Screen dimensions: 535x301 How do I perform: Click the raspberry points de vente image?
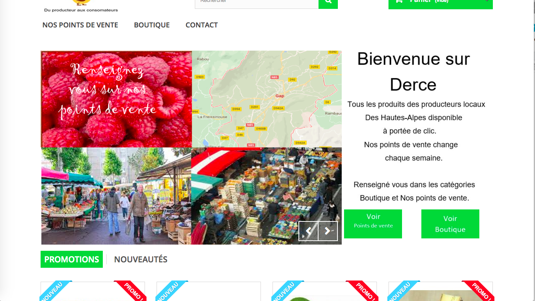coord(116,99)
